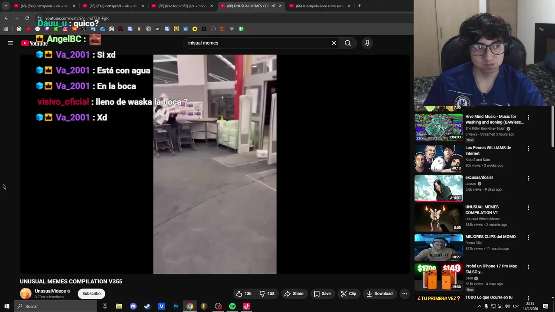Open Spotify from the taskbar
The image size is (555, 312).
click(x=232, y=306)
